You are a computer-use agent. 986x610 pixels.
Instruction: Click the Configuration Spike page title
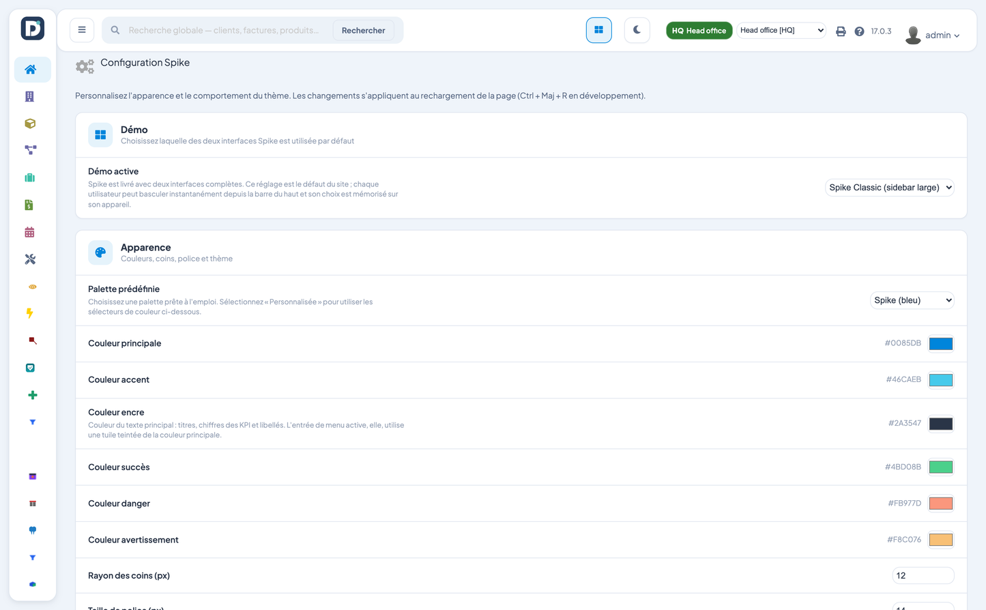145,62
